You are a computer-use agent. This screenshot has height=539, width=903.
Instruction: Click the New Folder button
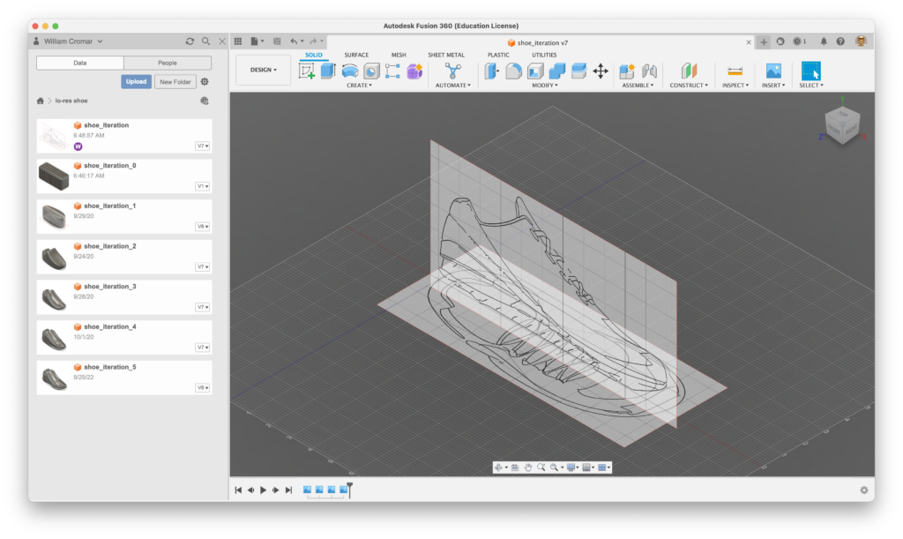click(175, 82)
